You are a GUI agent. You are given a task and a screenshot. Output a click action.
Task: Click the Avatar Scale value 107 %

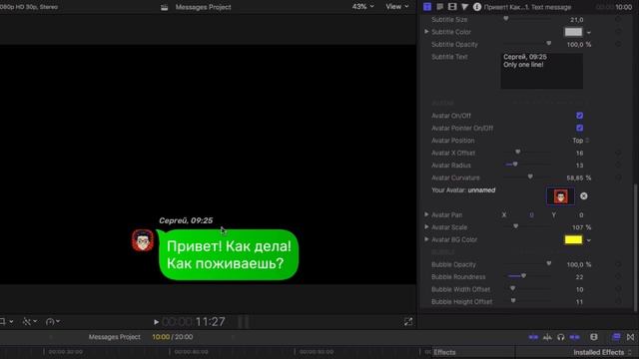pyautogui.click(x=581, y=227)
